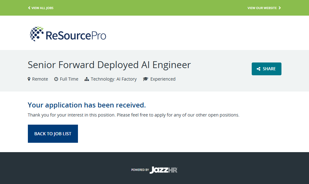The width and height of the screenshot is (309, 184).
Task: Click the Senior Forward Deployed AI Engineer heading
Action: click(x=109, y=65)
